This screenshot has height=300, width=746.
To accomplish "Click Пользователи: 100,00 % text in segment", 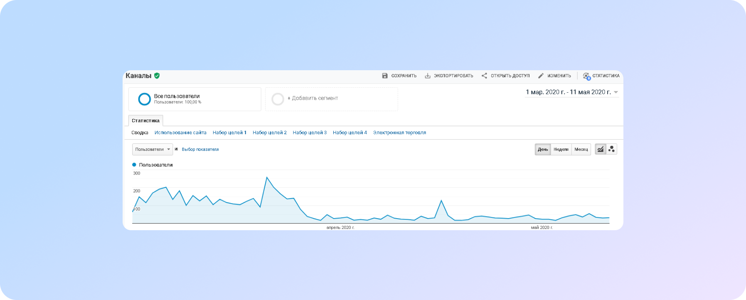I will click(x=178, y=102).
